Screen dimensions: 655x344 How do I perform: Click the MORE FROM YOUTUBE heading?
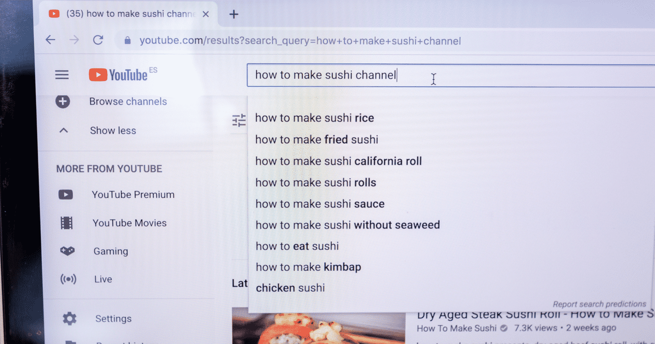pos(109,169)
